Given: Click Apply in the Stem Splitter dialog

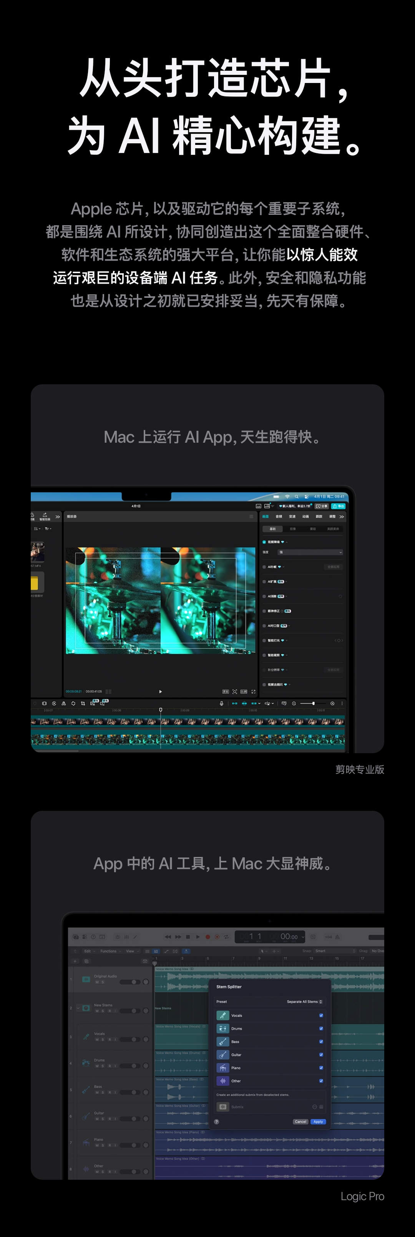Looking at the screenshot, I should tap(318, 1122).
